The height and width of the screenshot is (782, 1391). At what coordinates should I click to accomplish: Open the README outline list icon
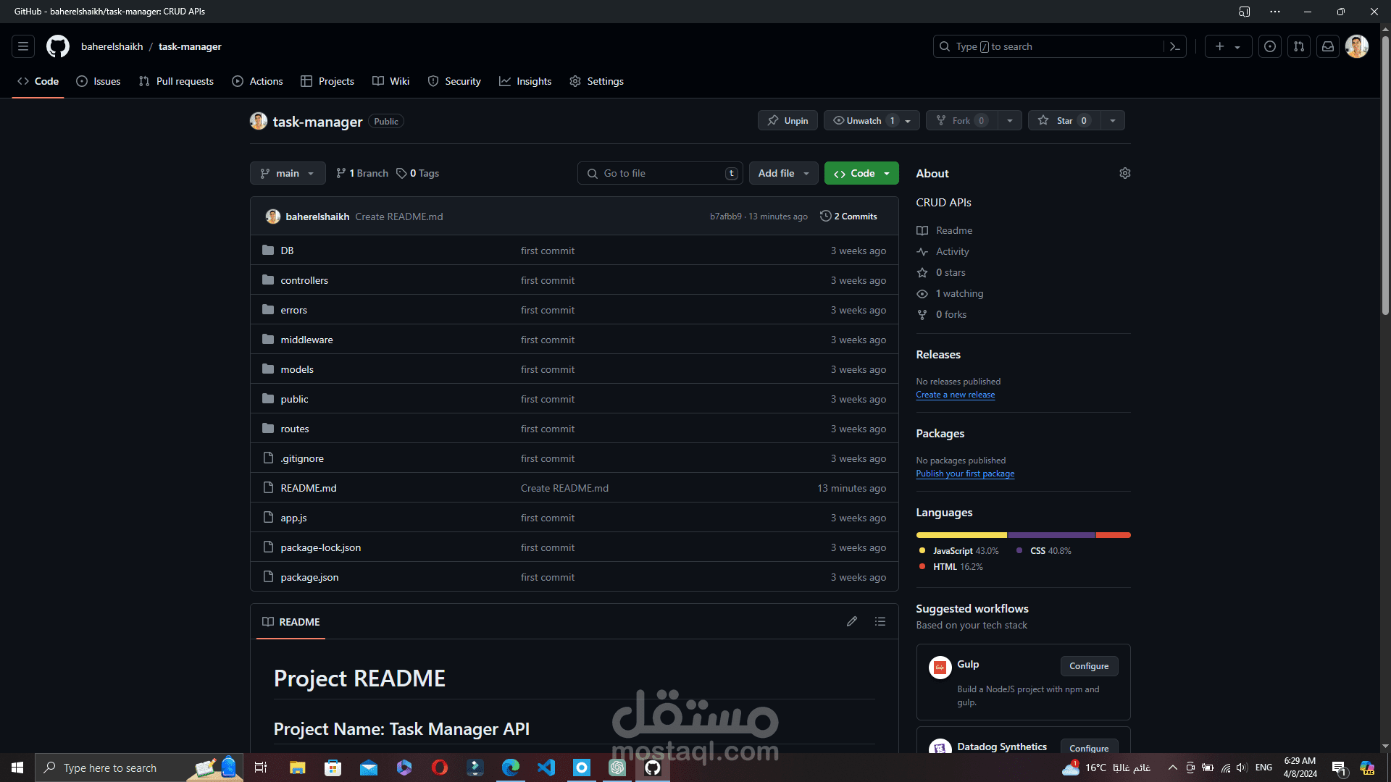880,622
